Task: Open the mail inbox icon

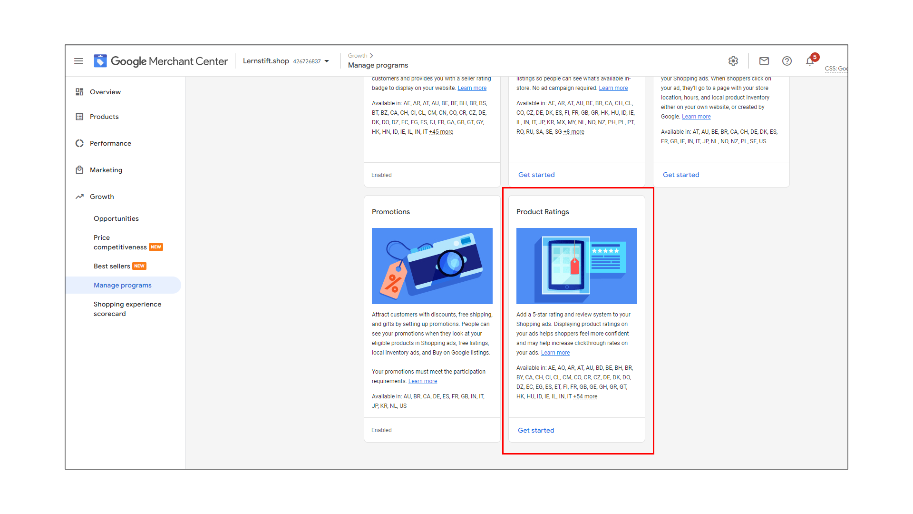Action: tap(764, 61)
